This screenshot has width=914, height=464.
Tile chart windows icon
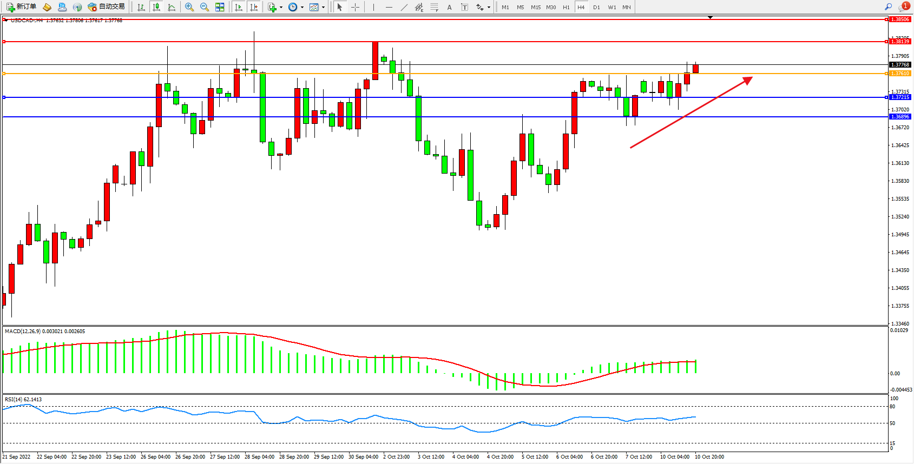220,7
